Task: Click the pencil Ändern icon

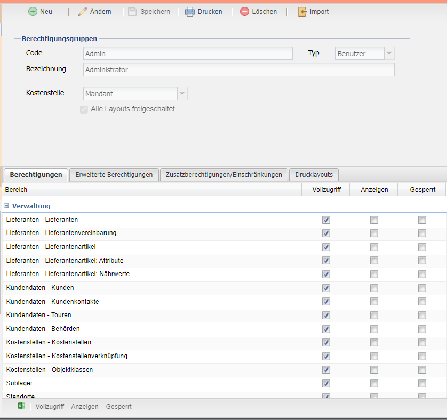Action: point(82,12)
